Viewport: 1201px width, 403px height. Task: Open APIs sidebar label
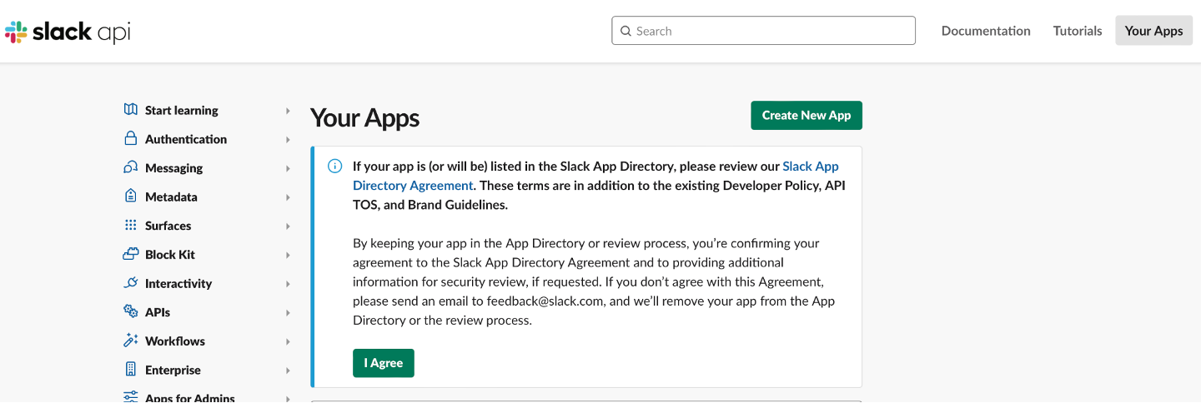click(x=158, y=312)
